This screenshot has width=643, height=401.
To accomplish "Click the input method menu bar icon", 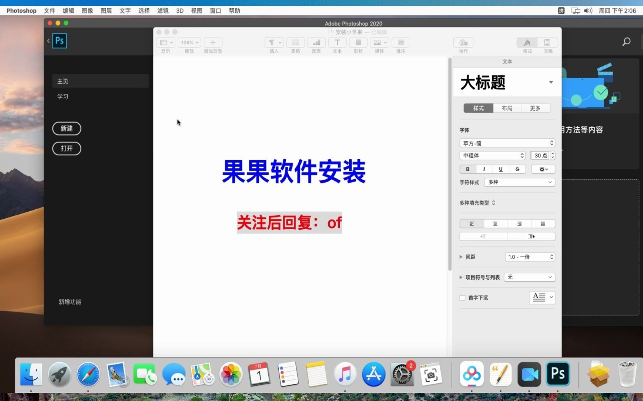I will point(561,11).
